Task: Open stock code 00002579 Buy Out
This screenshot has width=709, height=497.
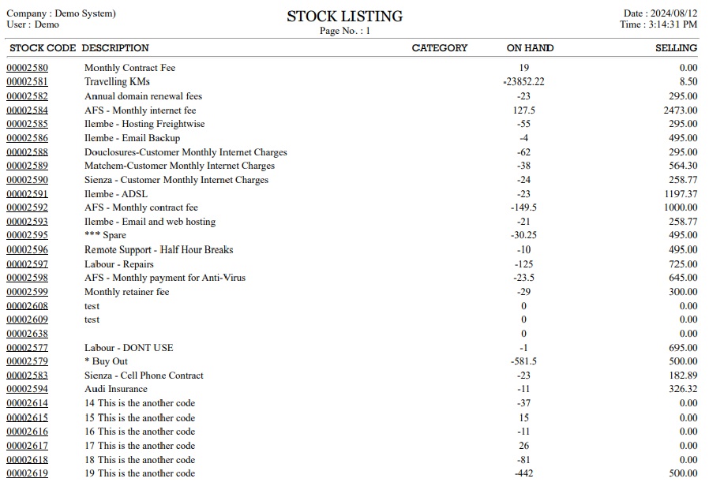Action: pyautogui.click(x=27, y=361)
